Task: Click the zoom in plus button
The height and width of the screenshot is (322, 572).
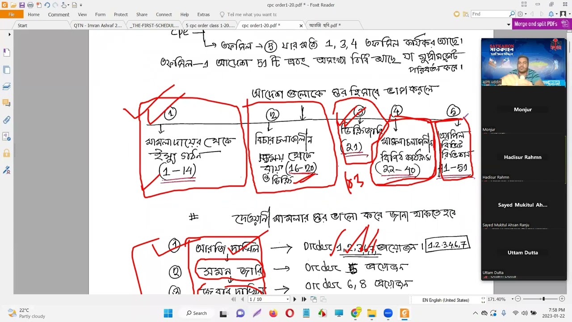Action: 562,299
